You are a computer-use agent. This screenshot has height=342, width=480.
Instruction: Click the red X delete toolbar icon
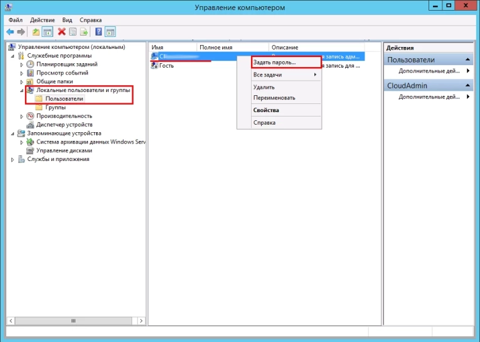61,31
